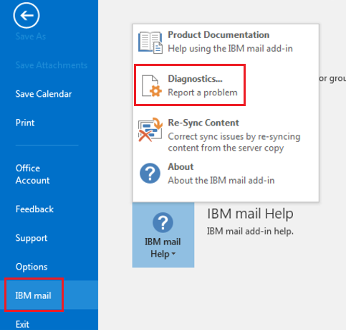Choose Exit in the sidebar

[22, 324]
